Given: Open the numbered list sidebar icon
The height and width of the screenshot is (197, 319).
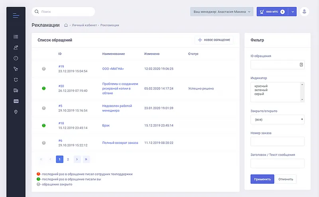Looking at the screenshot, I should [x=16, y=36].
